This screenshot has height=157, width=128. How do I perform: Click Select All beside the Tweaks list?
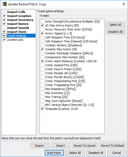pos(115,25)
